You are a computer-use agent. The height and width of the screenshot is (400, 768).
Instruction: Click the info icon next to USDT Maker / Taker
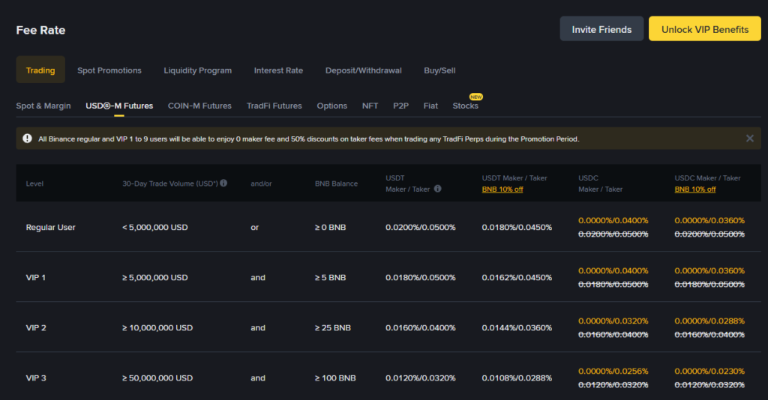tap(437, 189)
